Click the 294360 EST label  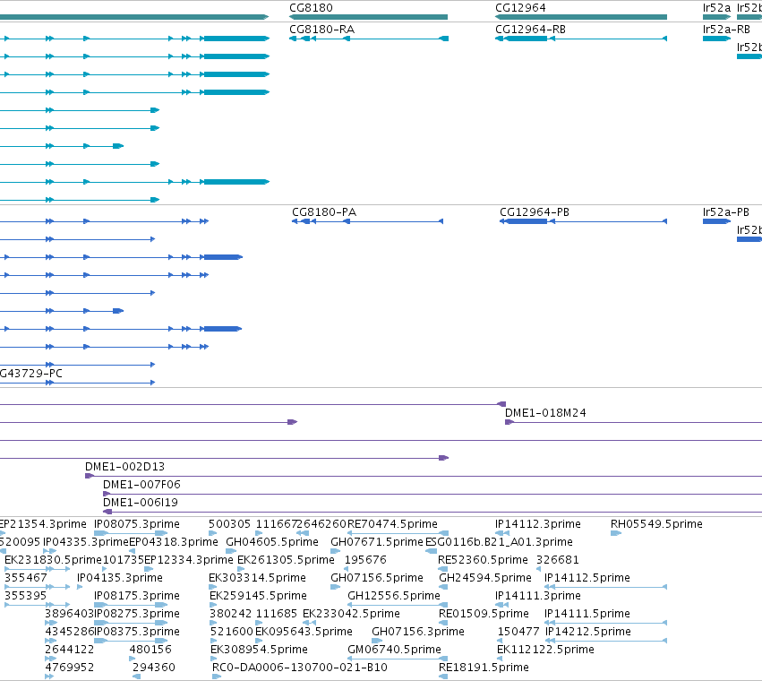pos(154,668)
